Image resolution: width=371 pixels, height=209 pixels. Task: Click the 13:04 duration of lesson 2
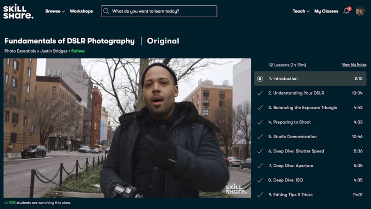(357, 93)
